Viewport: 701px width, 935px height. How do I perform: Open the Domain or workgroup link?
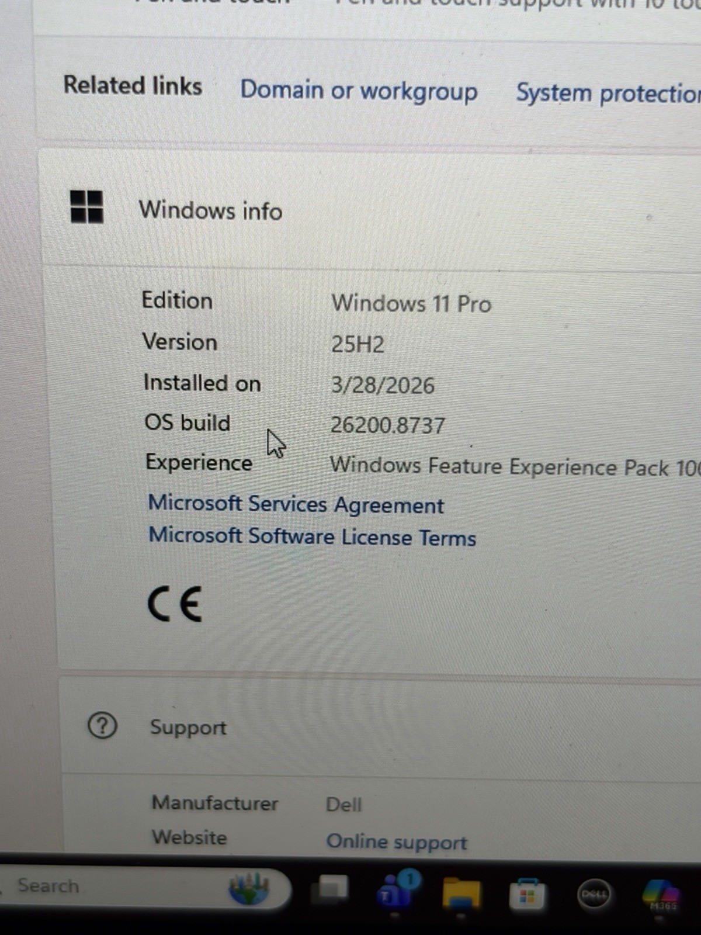pyautogui.click(x=359, y=92)
